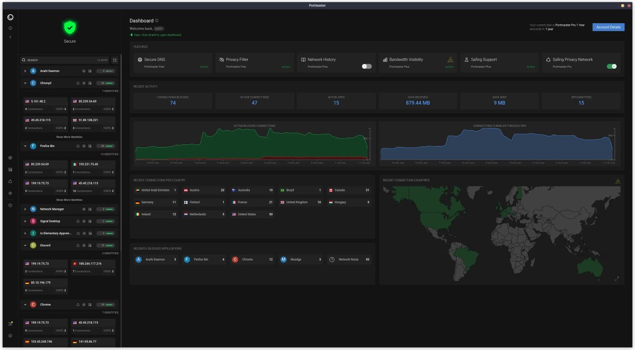
Task: Expand the Signal Desktop app entry
Action: 25,221
